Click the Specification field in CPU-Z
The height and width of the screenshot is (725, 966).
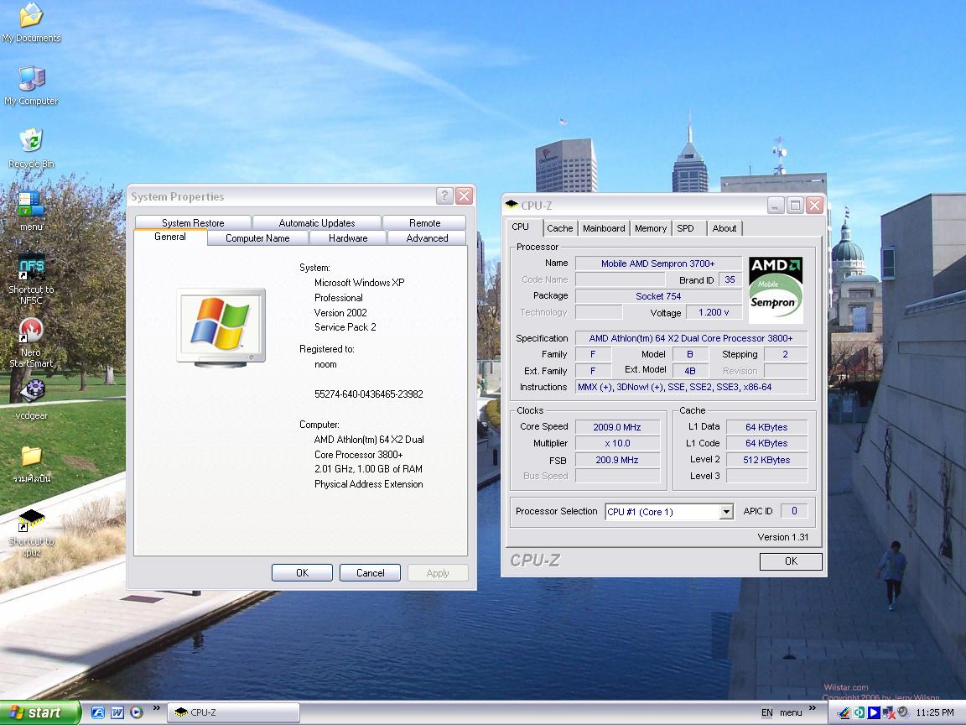pyautogui.click(x=691, y=338)
